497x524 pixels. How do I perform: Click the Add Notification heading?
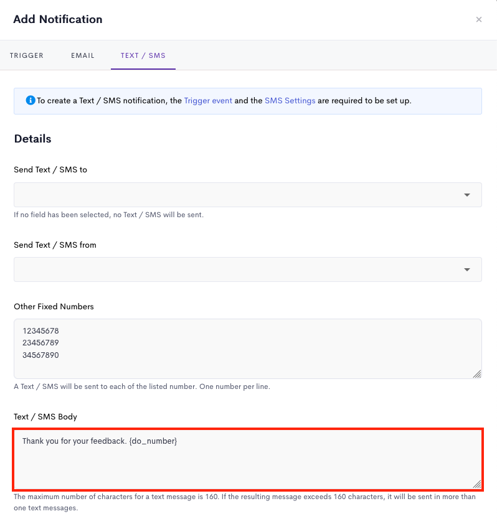pos(58,19)
